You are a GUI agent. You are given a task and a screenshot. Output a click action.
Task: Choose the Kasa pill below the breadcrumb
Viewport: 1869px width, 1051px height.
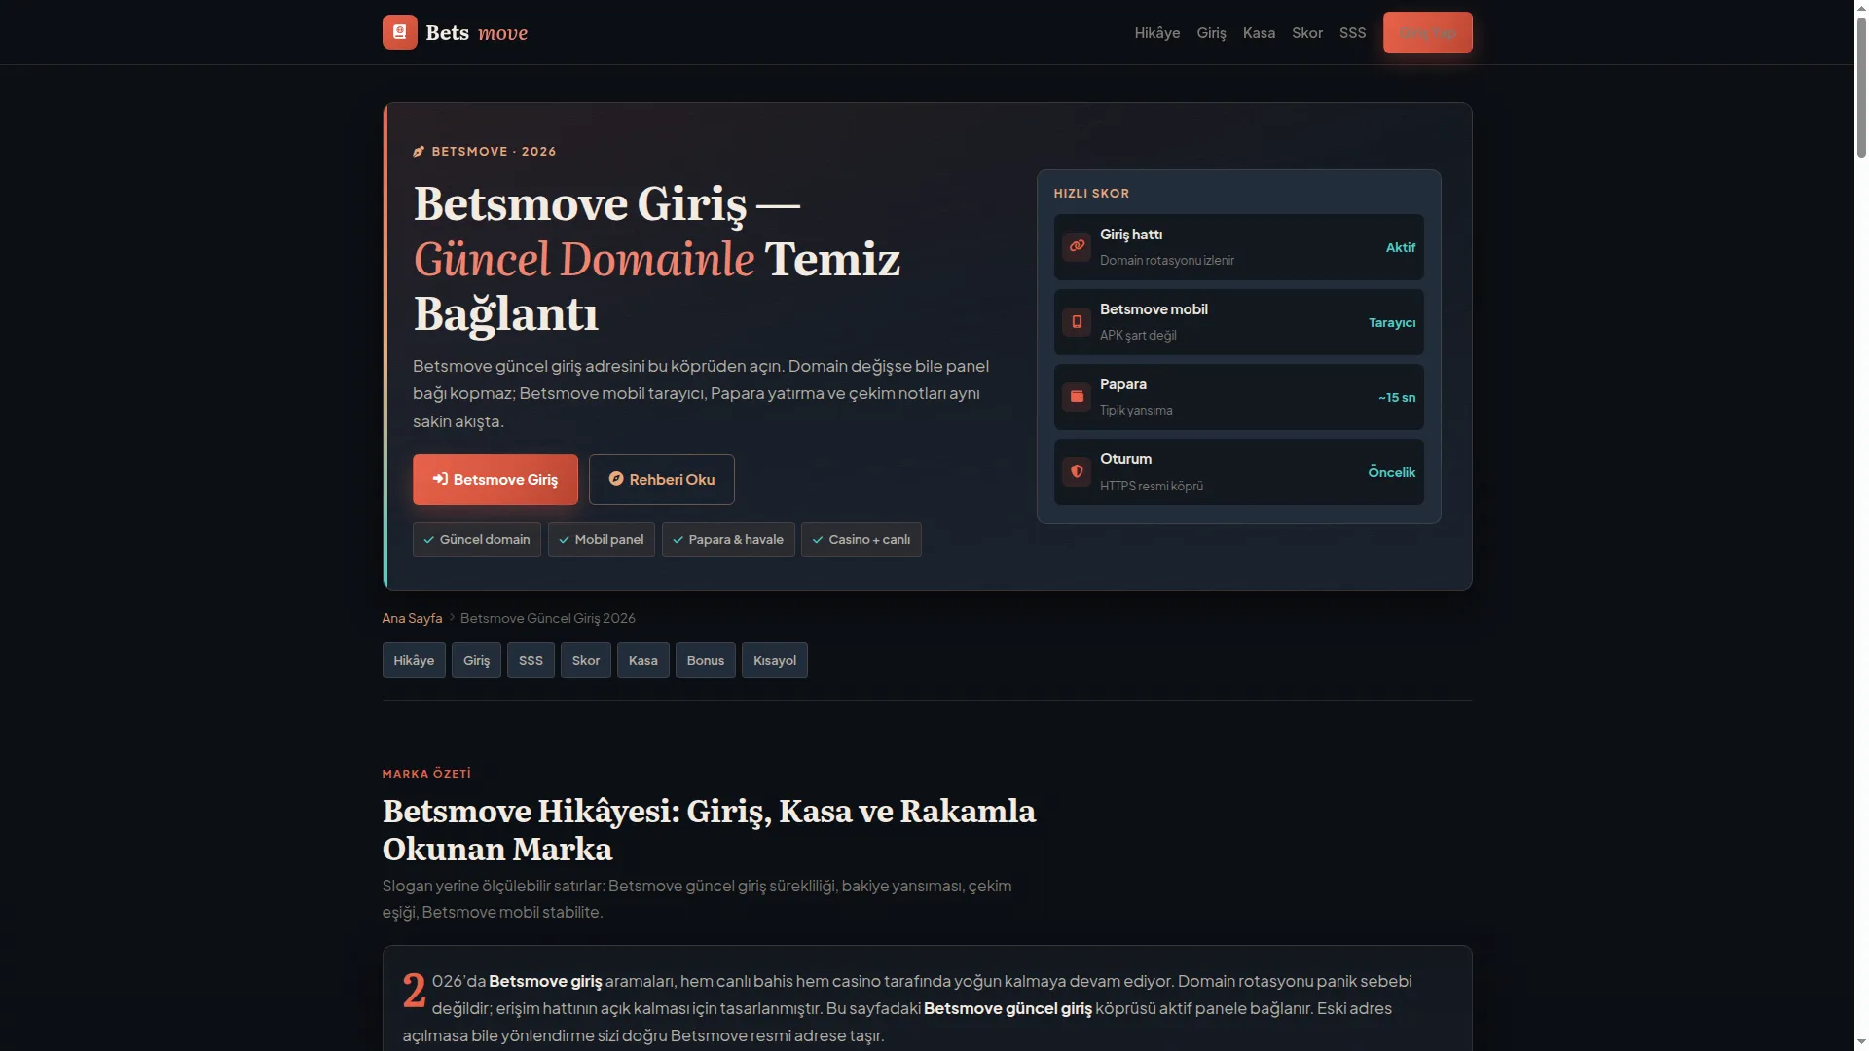pyautogui.click(x=643, y=661)
